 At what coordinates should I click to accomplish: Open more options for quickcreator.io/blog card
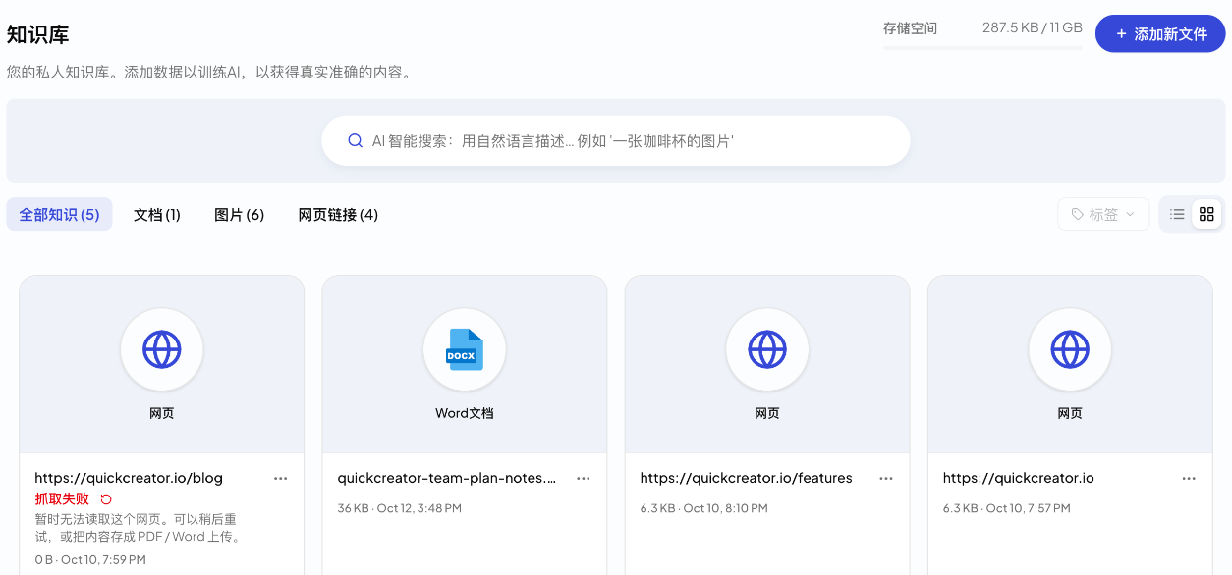[281, 479]
